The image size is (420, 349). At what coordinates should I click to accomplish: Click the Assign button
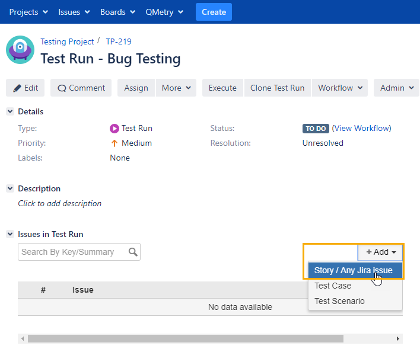click(x=136, y=88)
